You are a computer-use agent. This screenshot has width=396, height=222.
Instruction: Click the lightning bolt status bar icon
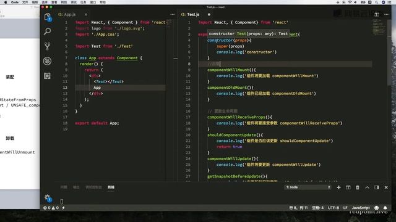63,208
